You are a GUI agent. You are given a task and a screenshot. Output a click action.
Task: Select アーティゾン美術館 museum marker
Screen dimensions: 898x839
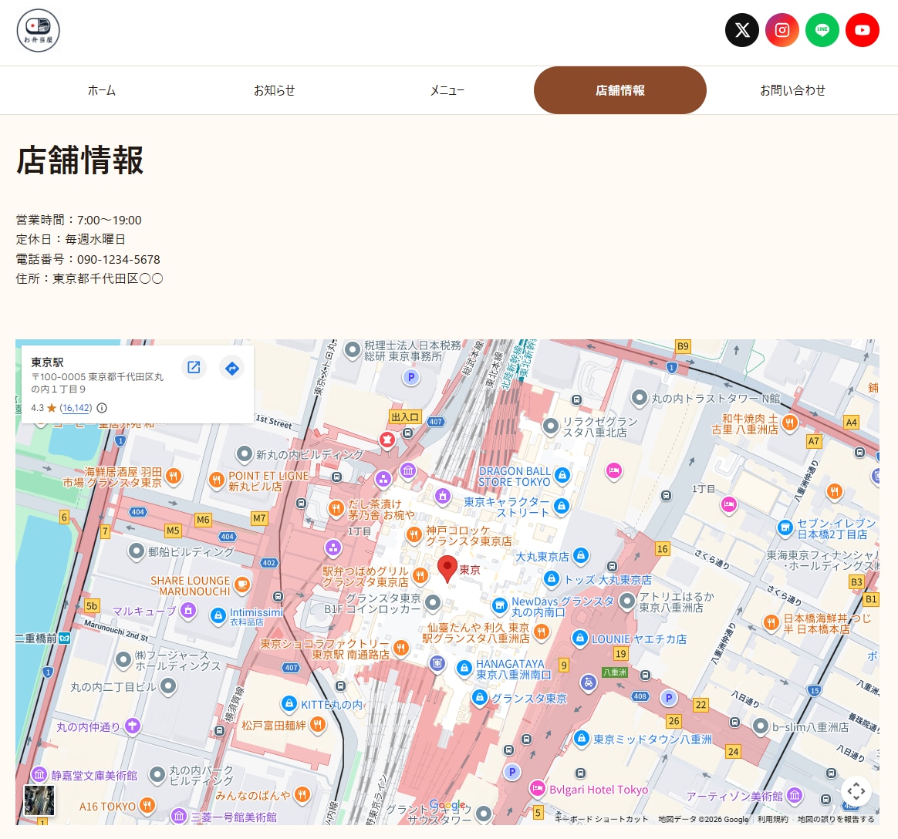pos(795,795)
